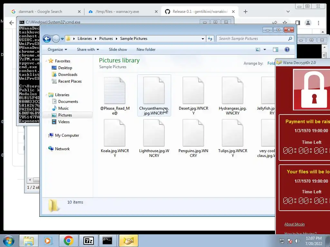Select Chrysanthemum.jpg.WNCRY file
The image size is (330, 247).
[x=154, y=96]
